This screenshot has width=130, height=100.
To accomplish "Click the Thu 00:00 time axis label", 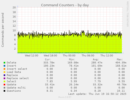I will [x=69, y=56].
